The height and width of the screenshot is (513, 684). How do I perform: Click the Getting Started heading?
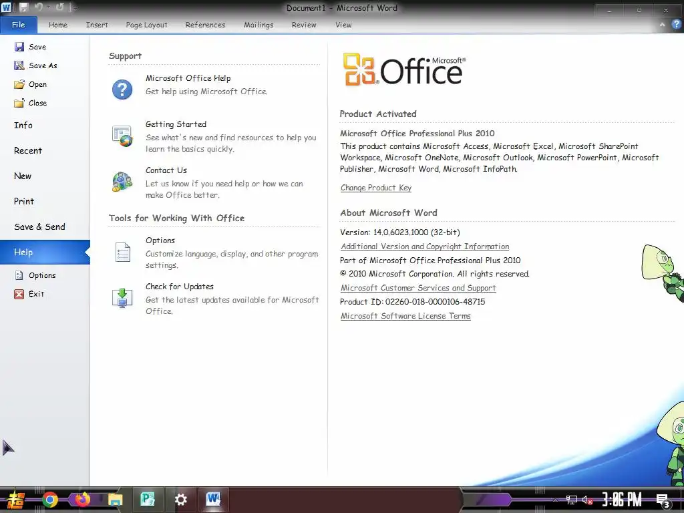tap(176, 124)
